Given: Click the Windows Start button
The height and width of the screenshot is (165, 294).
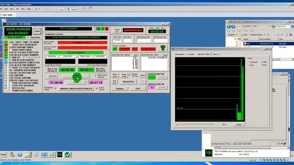Looking at the screenshot, I should pos(3,155).
